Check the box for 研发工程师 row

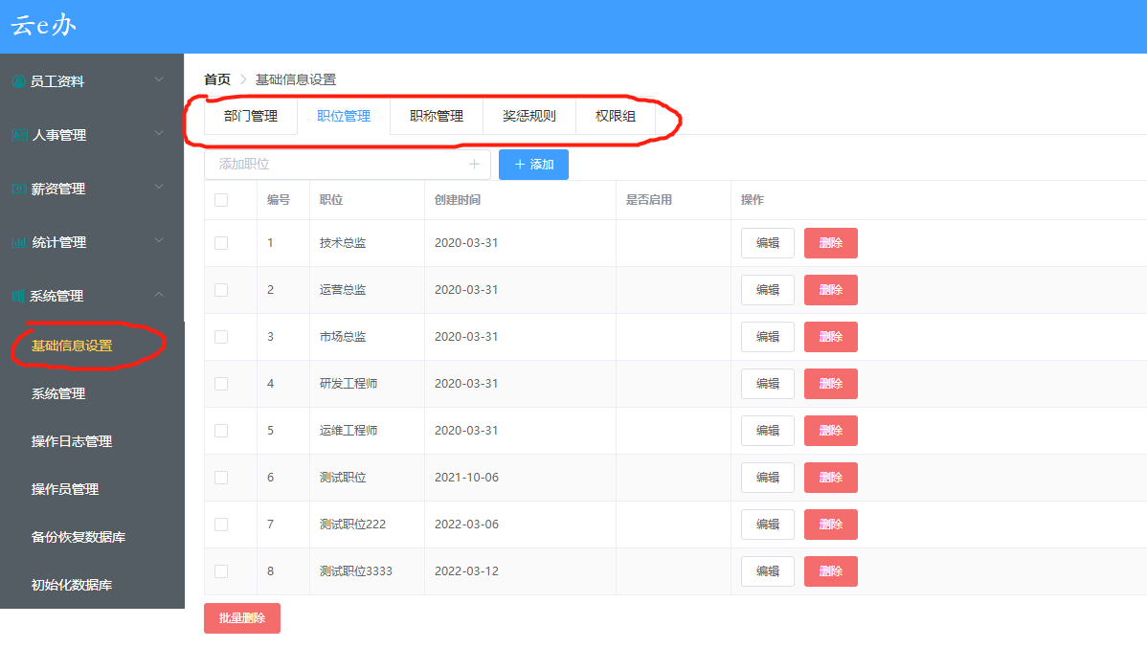pos(221,383)
